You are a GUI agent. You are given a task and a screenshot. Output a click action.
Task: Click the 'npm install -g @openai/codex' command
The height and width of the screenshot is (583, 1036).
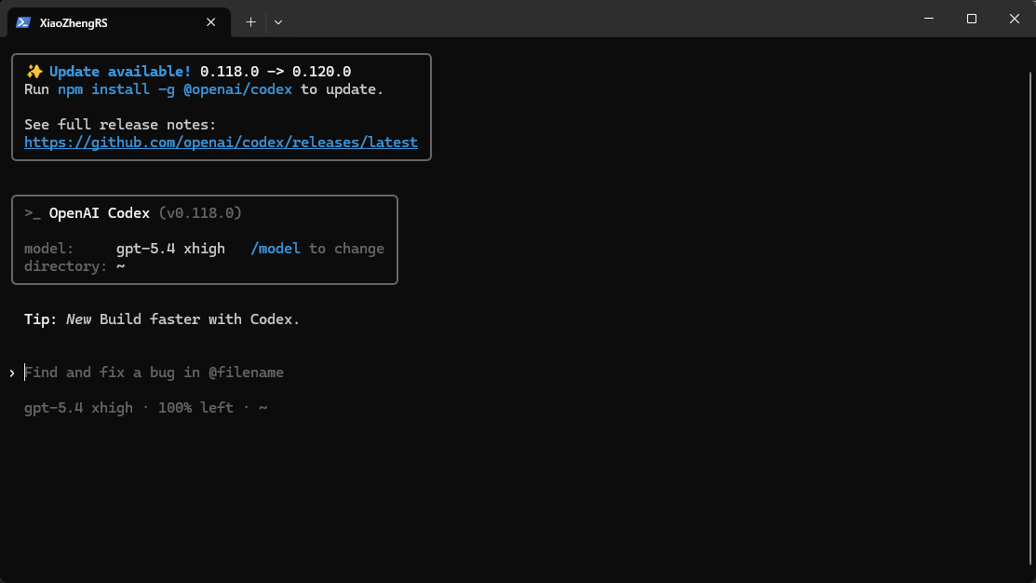tap(175, 89)
